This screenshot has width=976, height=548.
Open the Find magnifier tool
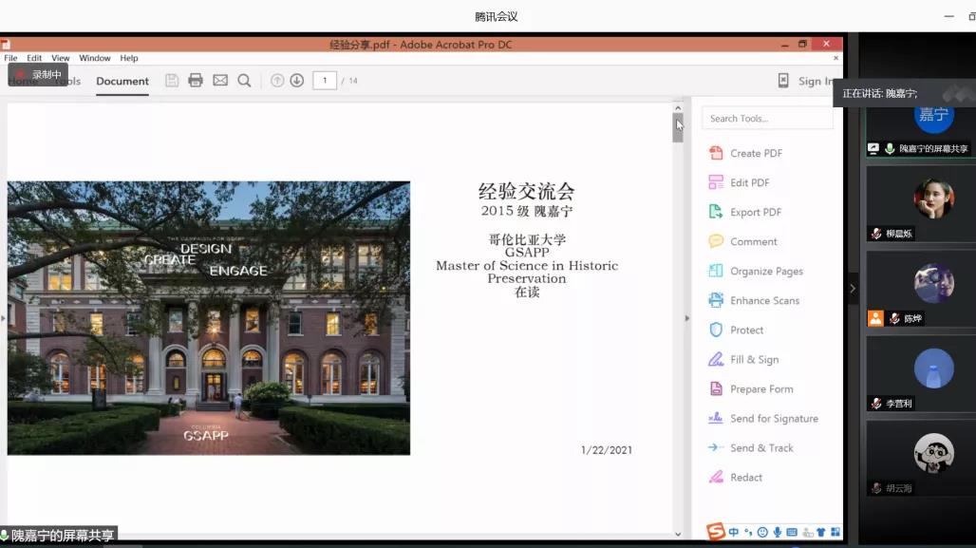tap(244, 81)
